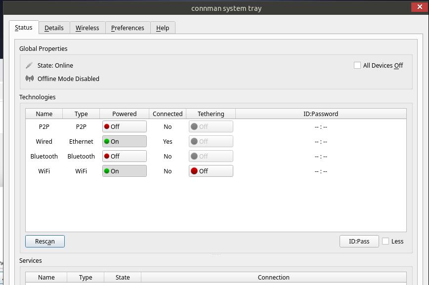The height and width of the screenshot is (285, 429).
Task: Open the Wireless tab
Action: (x=87, y=28)
